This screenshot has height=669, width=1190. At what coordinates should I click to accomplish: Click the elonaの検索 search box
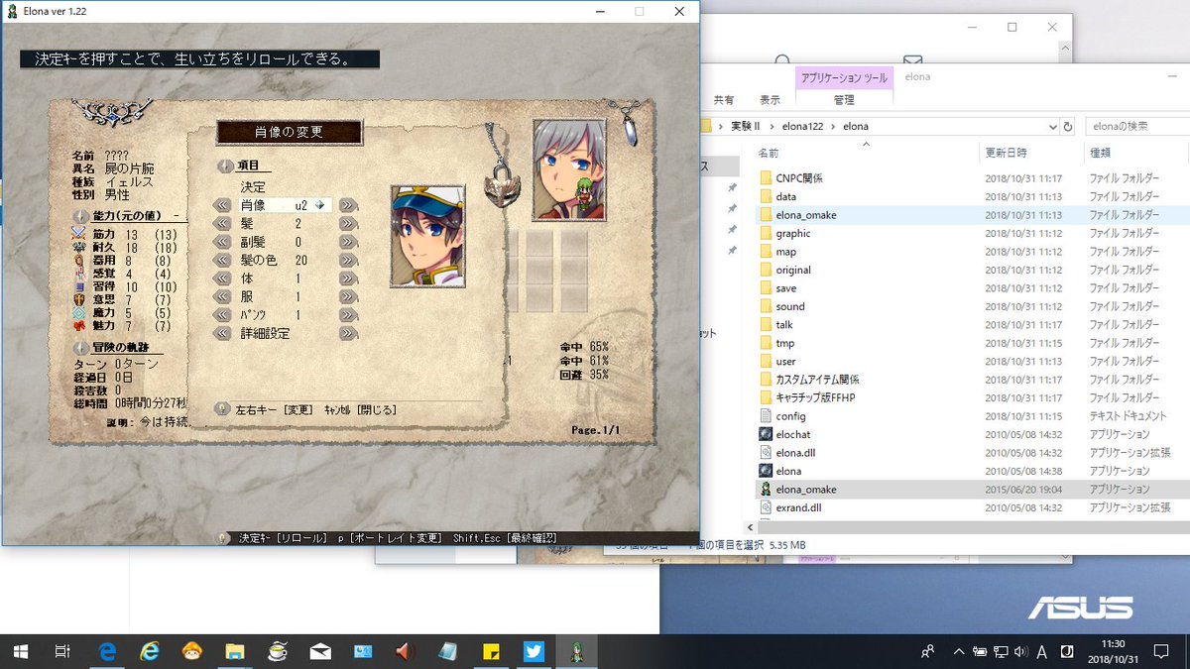(x=1135, y=127)
